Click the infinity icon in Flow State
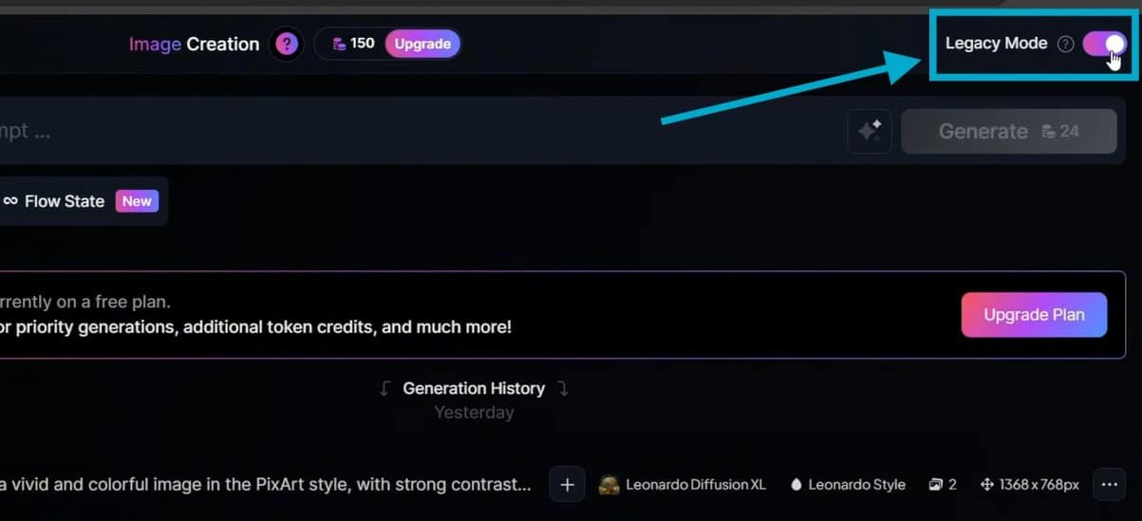1142x521 pixels. click(x=10, y=201)
